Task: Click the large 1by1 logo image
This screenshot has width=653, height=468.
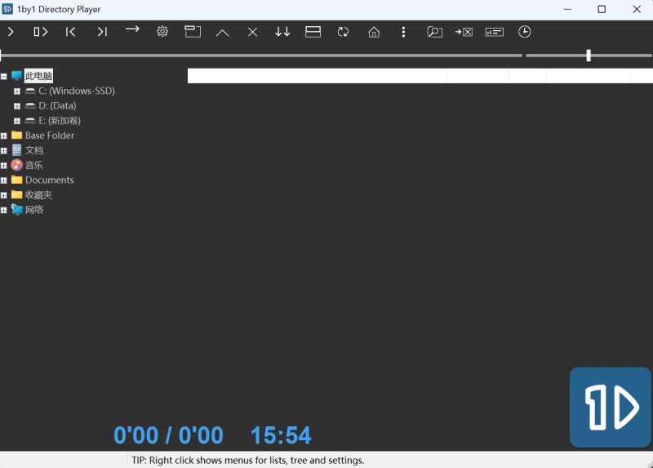Action: (x=610, y=408)
